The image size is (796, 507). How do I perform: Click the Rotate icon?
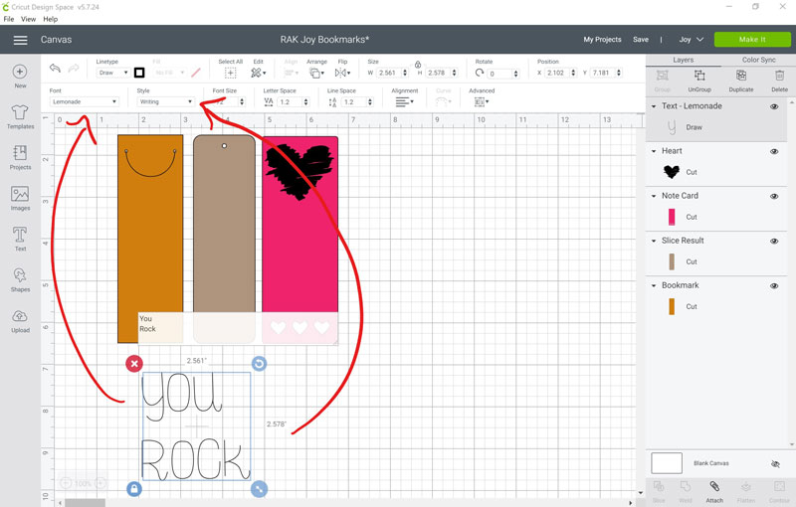pyautogui.click(x=480, y=73)
